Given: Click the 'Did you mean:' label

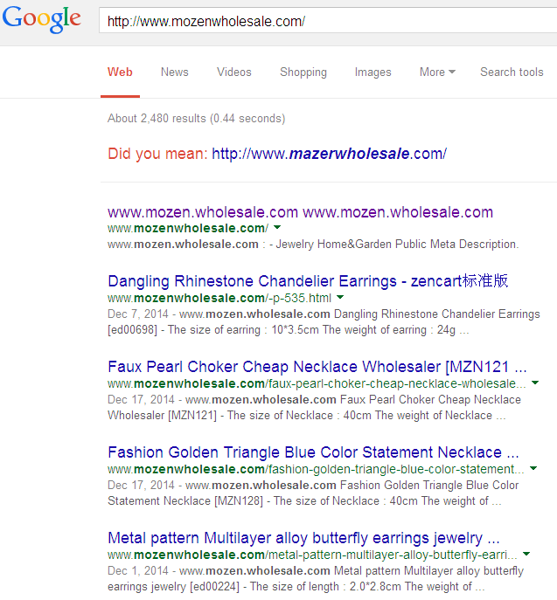Looking at the screenshot, I should click(157, 154).
